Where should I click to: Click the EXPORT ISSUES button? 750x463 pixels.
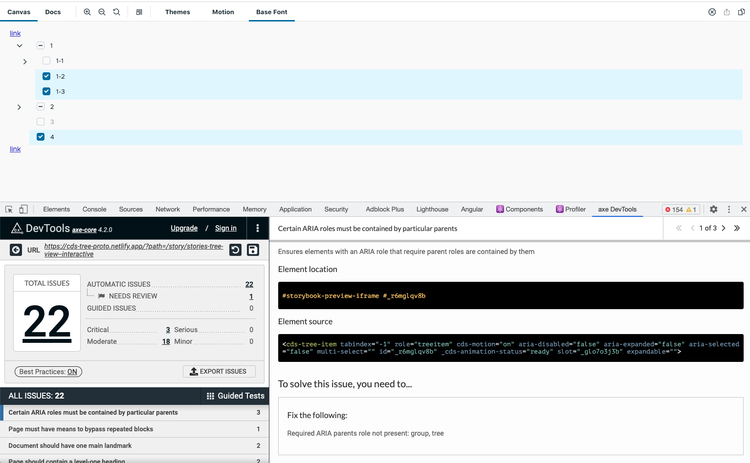[219, 371]
